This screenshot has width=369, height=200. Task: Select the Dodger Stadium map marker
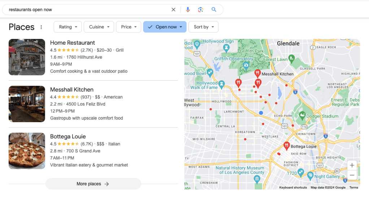tap(302, 115)
